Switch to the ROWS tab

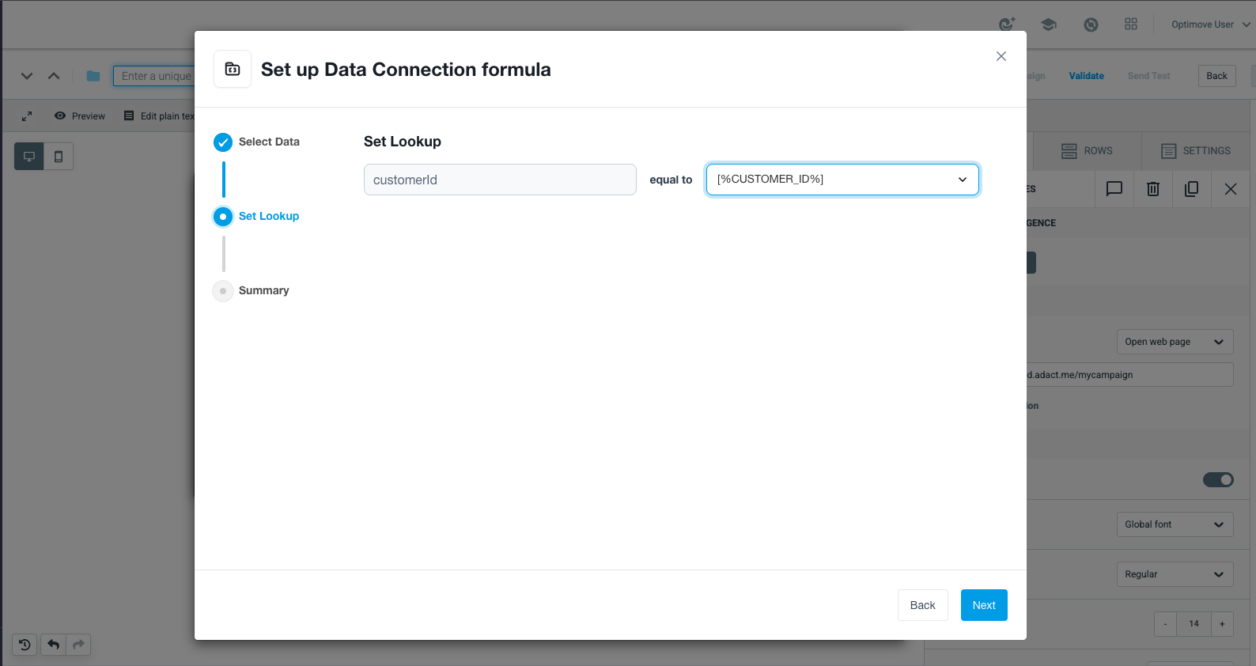tap(1087, 151)
